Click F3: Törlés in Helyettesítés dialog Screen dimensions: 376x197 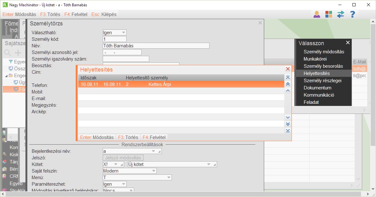pos(128,137)
